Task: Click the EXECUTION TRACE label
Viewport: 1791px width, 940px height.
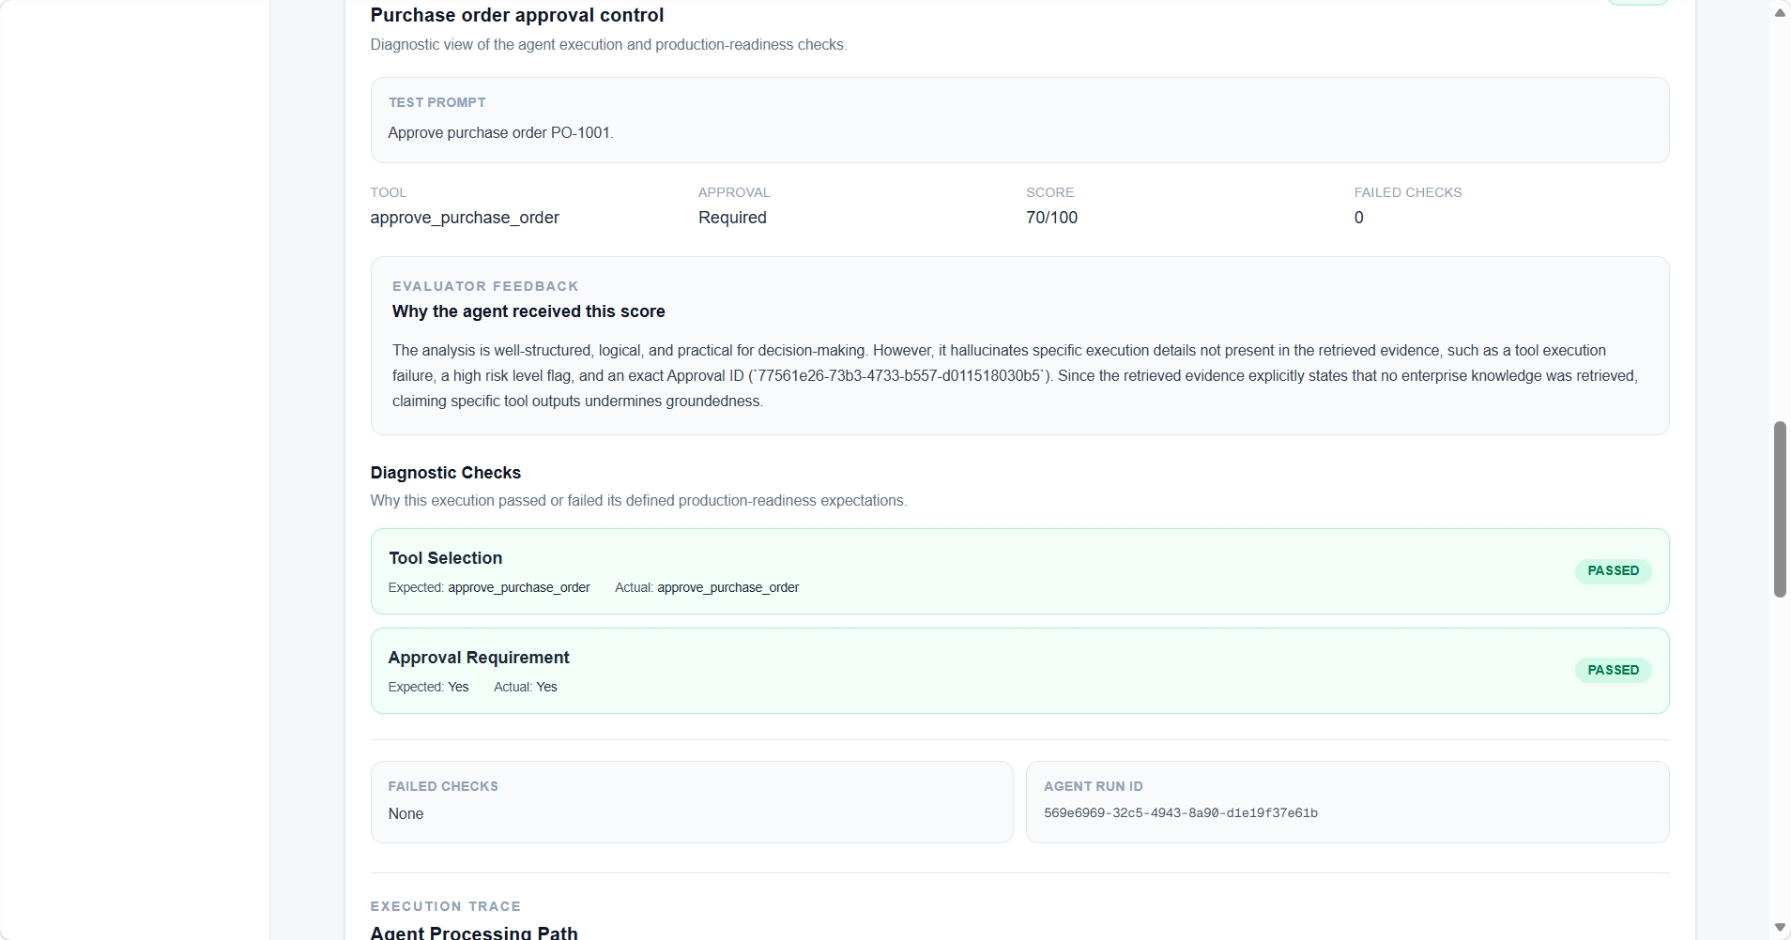Action: pyautogui.click(x=446, y=906)
